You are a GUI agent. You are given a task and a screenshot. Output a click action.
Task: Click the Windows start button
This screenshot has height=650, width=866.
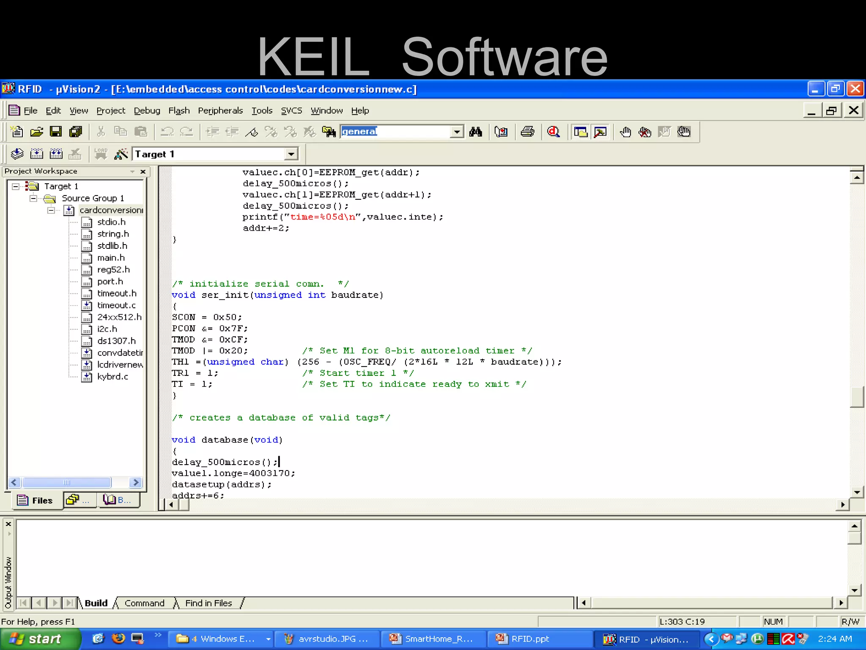pos(39,639)
